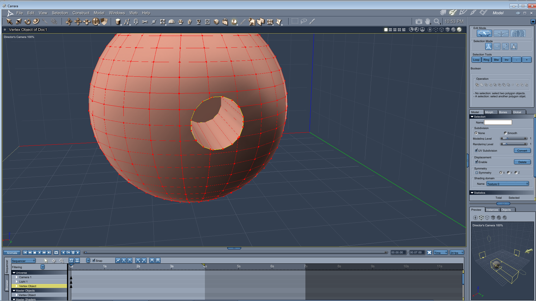Click the Loop selection tool button
The height and width of the screenshot is (301, 536).
[x=476, y=60]
